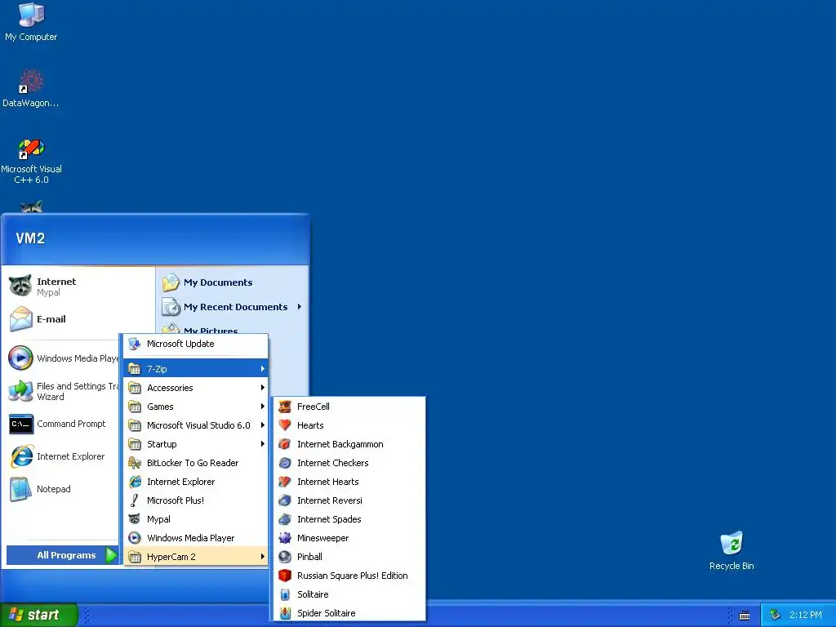Expand Microsoft Visual Studio 6.0 submenu arrow
This screenshot has height=627, width=836.
point(262,425)
